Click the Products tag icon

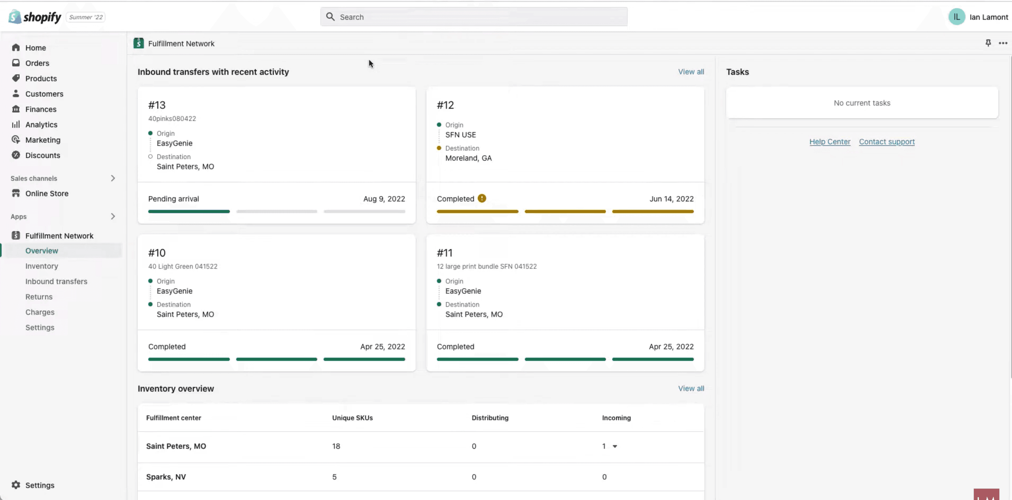pyautogui.click(x=16, y=78)
